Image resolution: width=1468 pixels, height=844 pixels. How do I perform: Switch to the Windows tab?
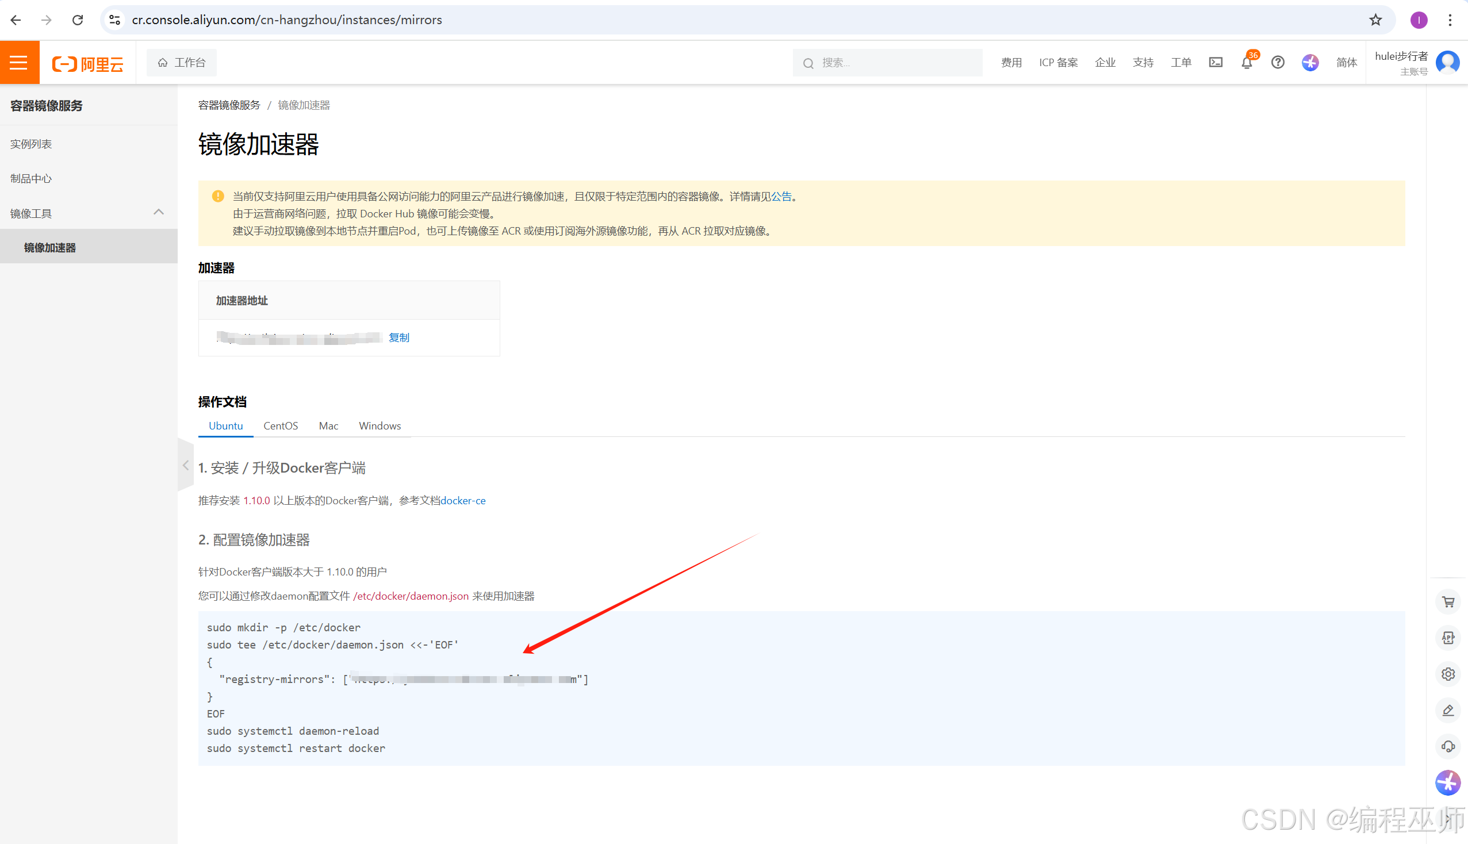tap(380, 426)
